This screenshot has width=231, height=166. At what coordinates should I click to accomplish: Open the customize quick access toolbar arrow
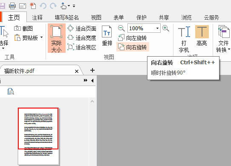[x=74, y=6]
